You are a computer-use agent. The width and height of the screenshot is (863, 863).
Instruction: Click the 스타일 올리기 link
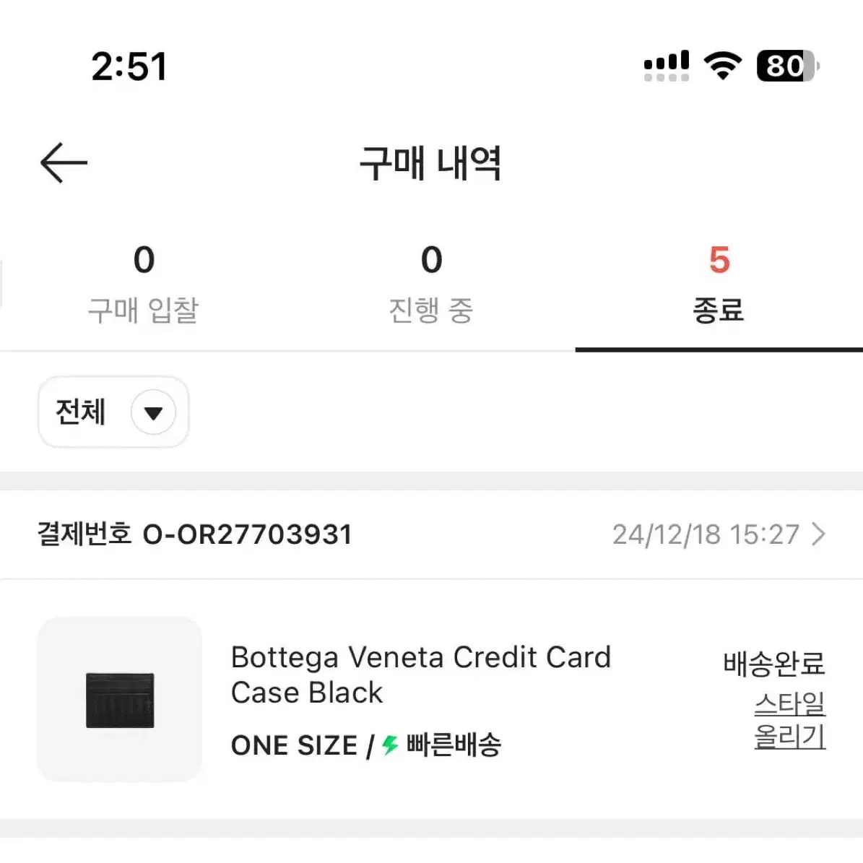790,720
